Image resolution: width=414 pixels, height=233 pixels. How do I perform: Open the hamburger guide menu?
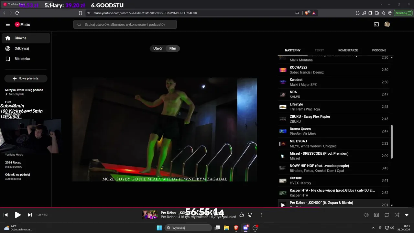8,25
